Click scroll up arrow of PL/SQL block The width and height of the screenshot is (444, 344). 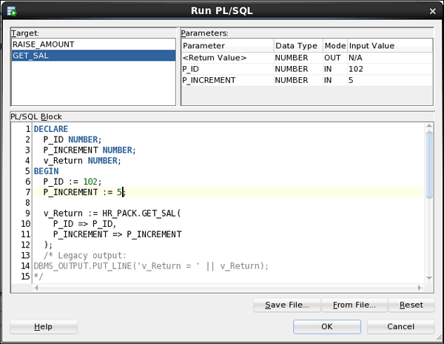(429, 126)
